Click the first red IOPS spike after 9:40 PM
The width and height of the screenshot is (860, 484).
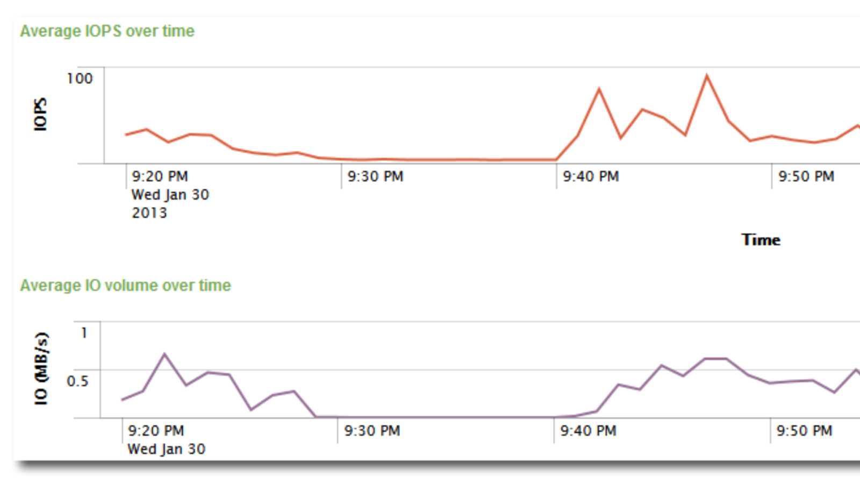pos(599,89)
